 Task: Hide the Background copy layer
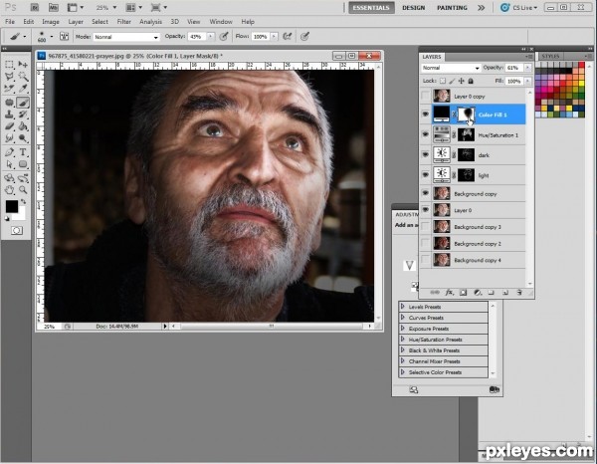pos(425,193)
